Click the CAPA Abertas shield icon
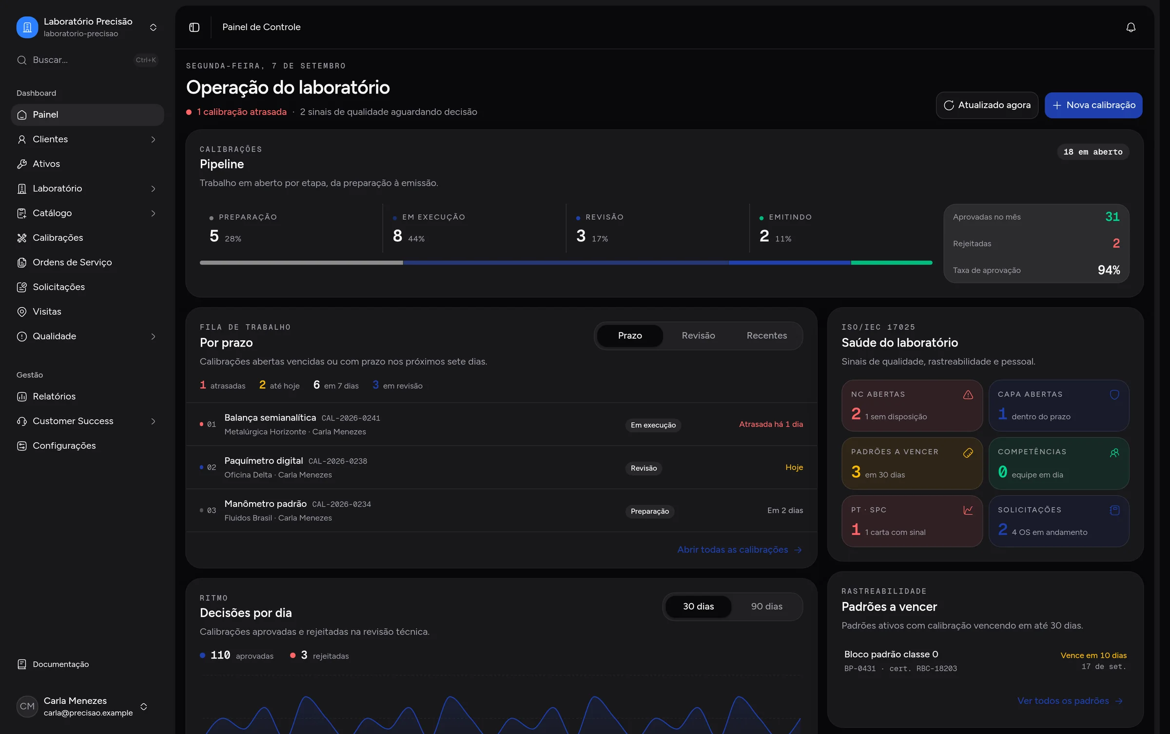This screenshot has height=734, width=1170. pos(1114,395)
